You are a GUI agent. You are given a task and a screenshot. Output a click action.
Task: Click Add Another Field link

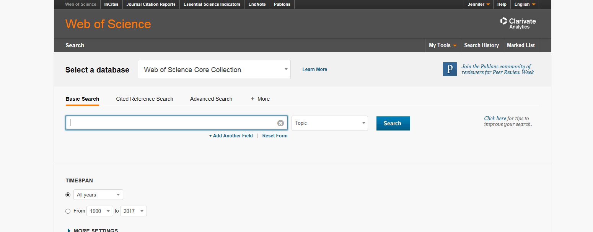(x=231, y=135)
